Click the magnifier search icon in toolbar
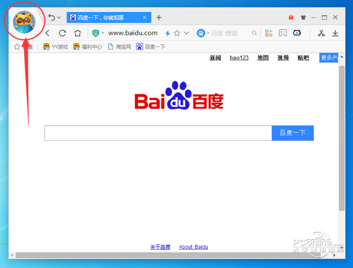 [x=254, y=33]
